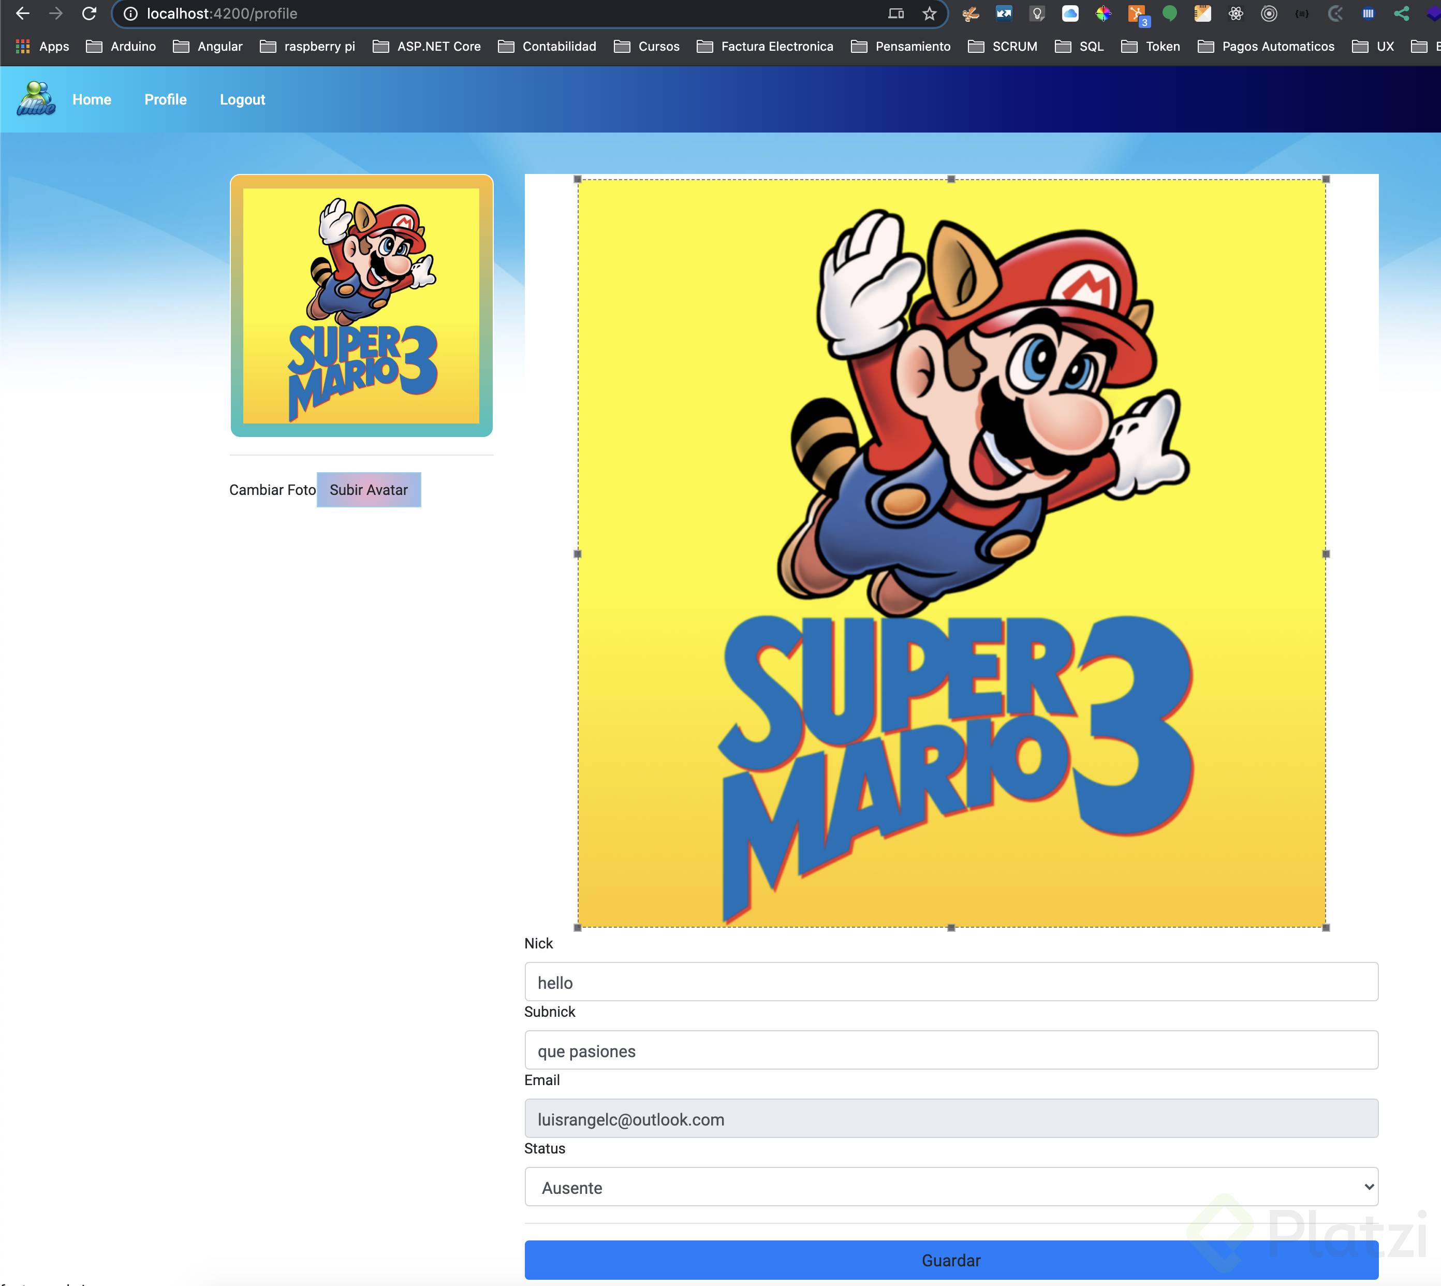Click the Nick input field
Screen dimensions: 1441x1286
[x=951, y=982]
